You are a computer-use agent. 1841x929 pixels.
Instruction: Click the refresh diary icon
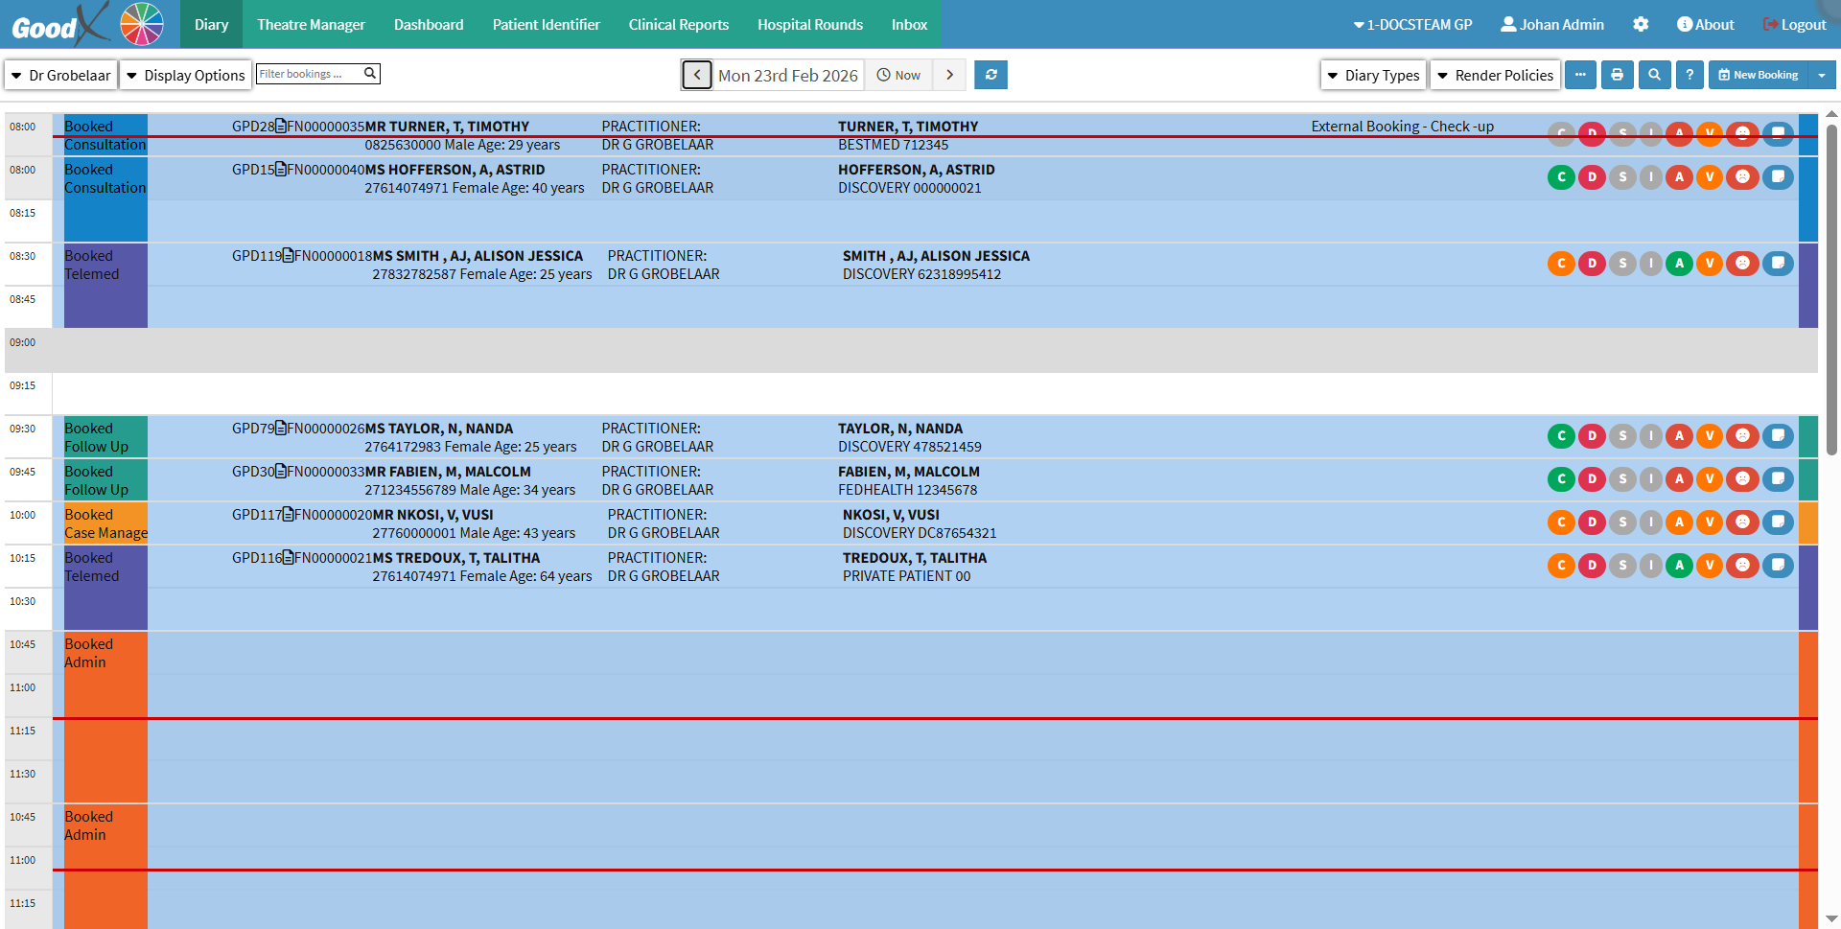tap(990, 75)
